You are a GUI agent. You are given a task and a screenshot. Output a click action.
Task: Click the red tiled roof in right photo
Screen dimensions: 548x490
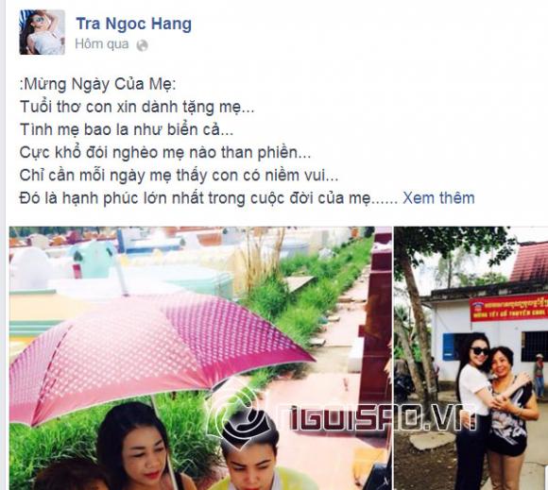(x=529, y=262)
